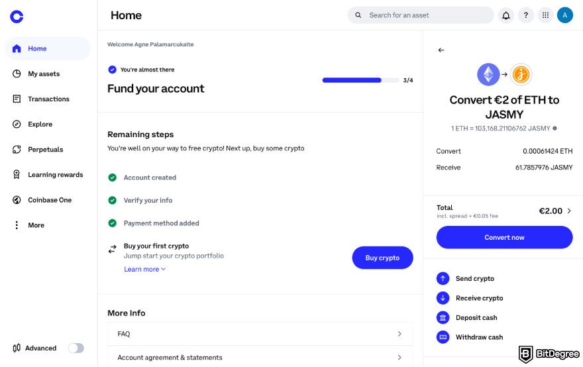
Task: Open Account agreement & statements chevron
Action: coord(399,357)
